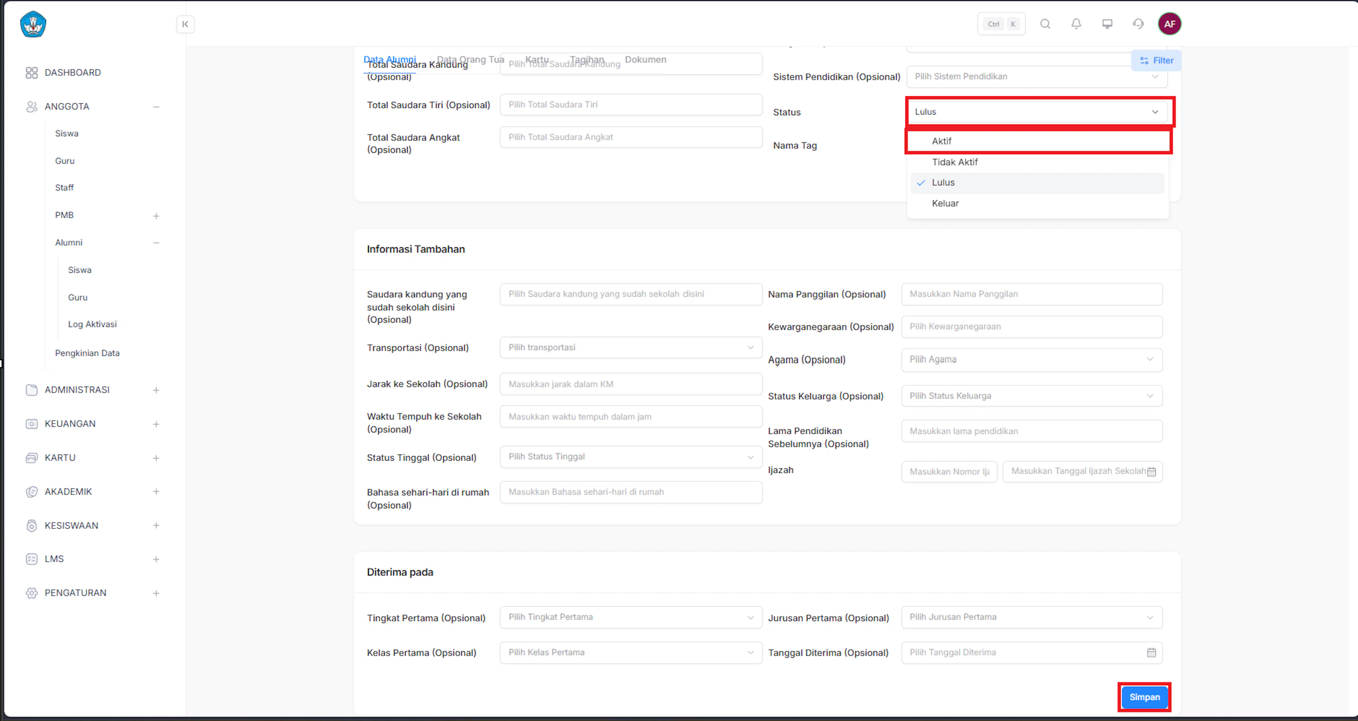
Task: Collapse the ANGGOTA section minus icon
Action: click(x=156, y=106)
